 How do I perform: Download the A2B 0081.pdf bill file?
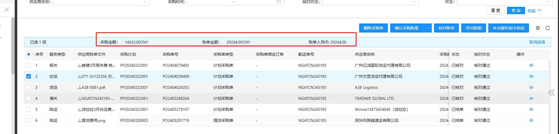(91, 87)
